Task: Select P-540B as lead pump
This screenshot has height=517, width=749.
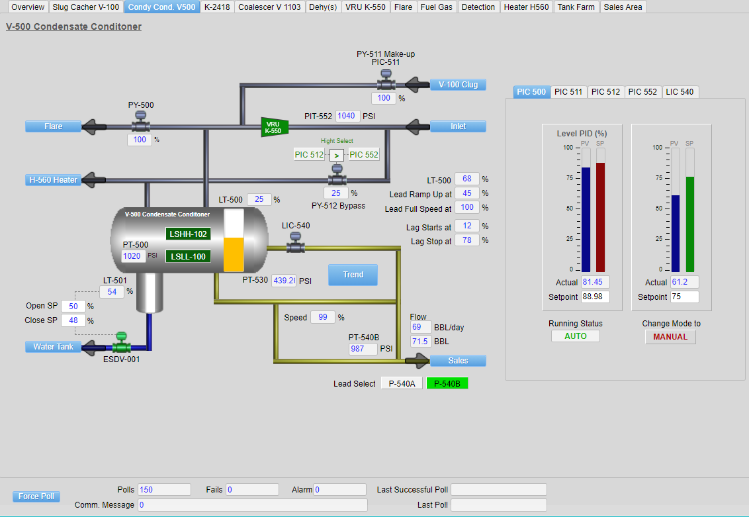Action: 447,384
